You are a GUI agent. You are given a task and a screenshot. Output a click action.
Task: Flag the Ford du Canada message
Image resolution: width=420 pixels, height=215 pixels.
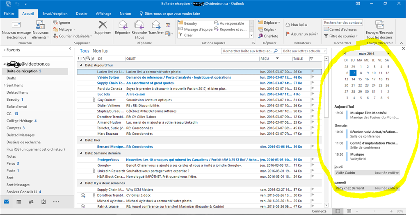tap(312, 88)
